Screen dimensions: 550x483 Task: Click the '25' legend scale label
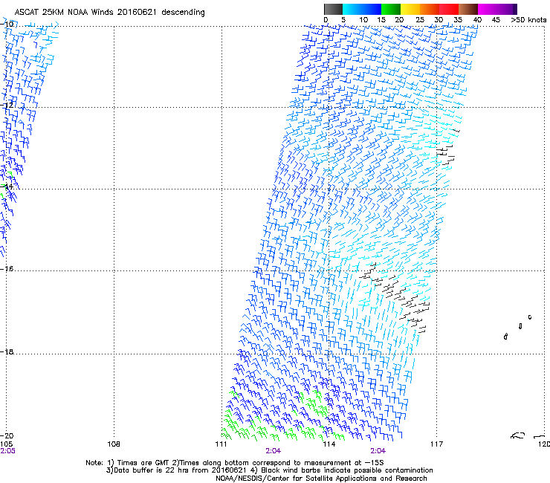click(420, 20)
